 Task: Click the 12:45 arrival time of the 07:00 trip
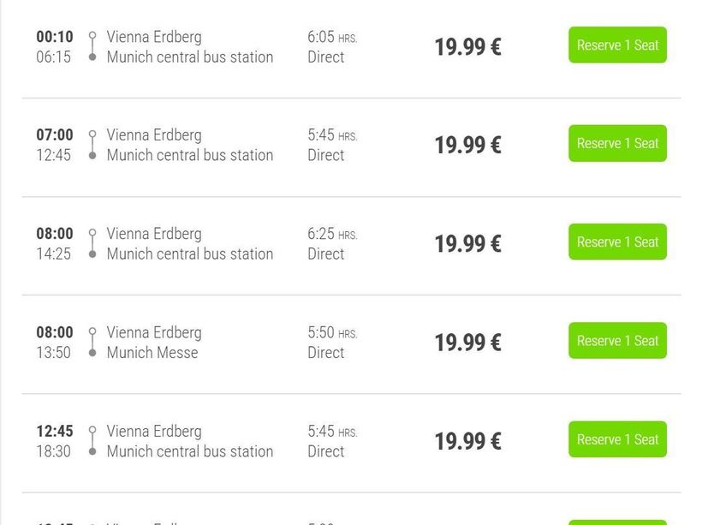tap(54, 155)
